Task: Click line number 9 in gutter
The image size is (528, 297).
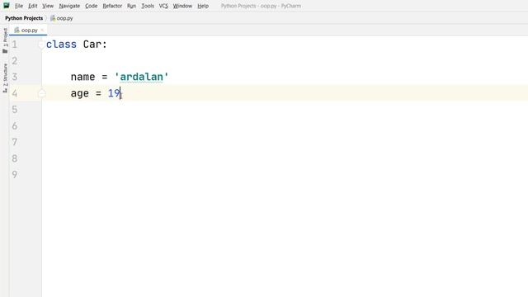Action: click(x=15, y=175)
